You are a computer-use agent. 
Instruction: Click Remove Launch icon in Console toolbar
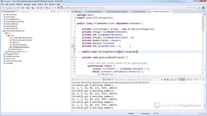click(x=165, y=80)
